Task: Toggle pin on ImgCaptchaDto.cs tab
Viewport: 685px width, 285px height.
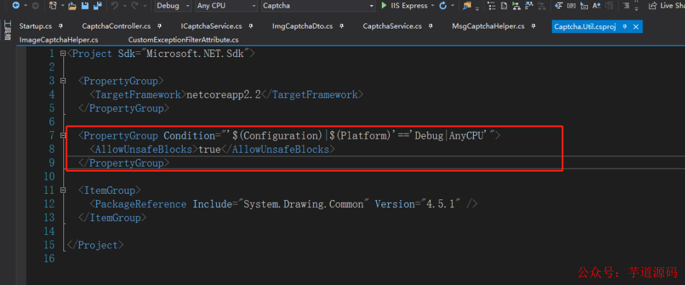Action: point(341,26)
